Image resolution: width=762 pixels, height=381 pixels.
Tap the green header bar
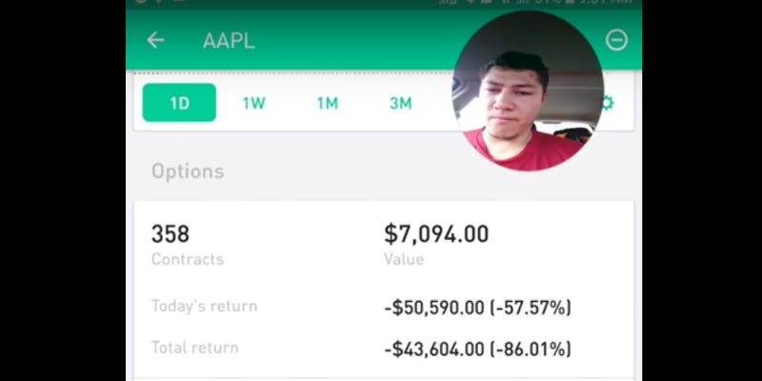coord(384,40)
